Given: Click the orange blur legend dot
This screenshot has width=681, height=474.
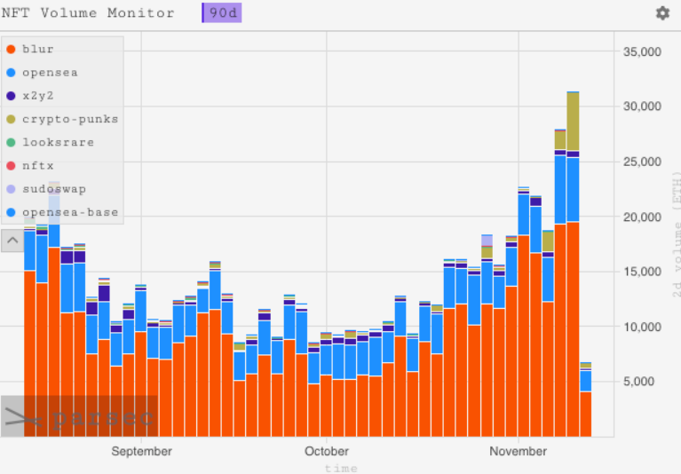Looking at the screenshot, I should (x=11, y=50).
